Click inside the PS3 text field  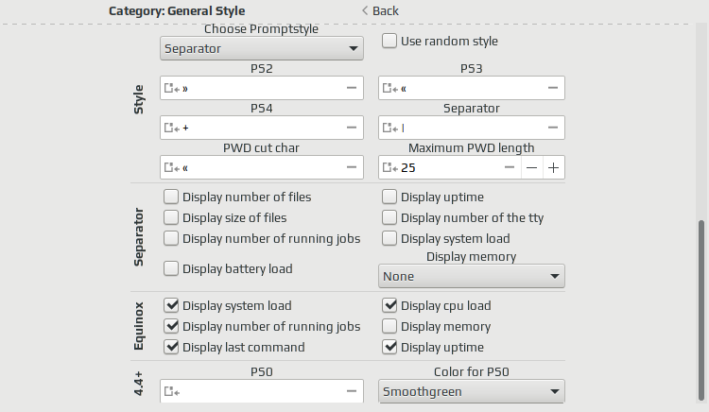coord(473,88)
